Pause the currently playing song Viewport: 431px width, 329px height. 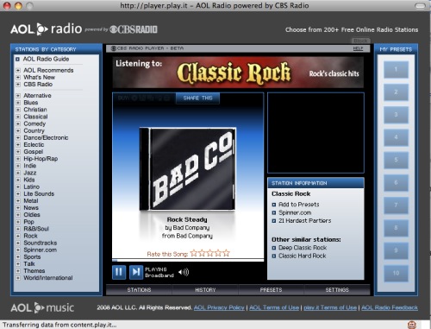coord(119,272)
